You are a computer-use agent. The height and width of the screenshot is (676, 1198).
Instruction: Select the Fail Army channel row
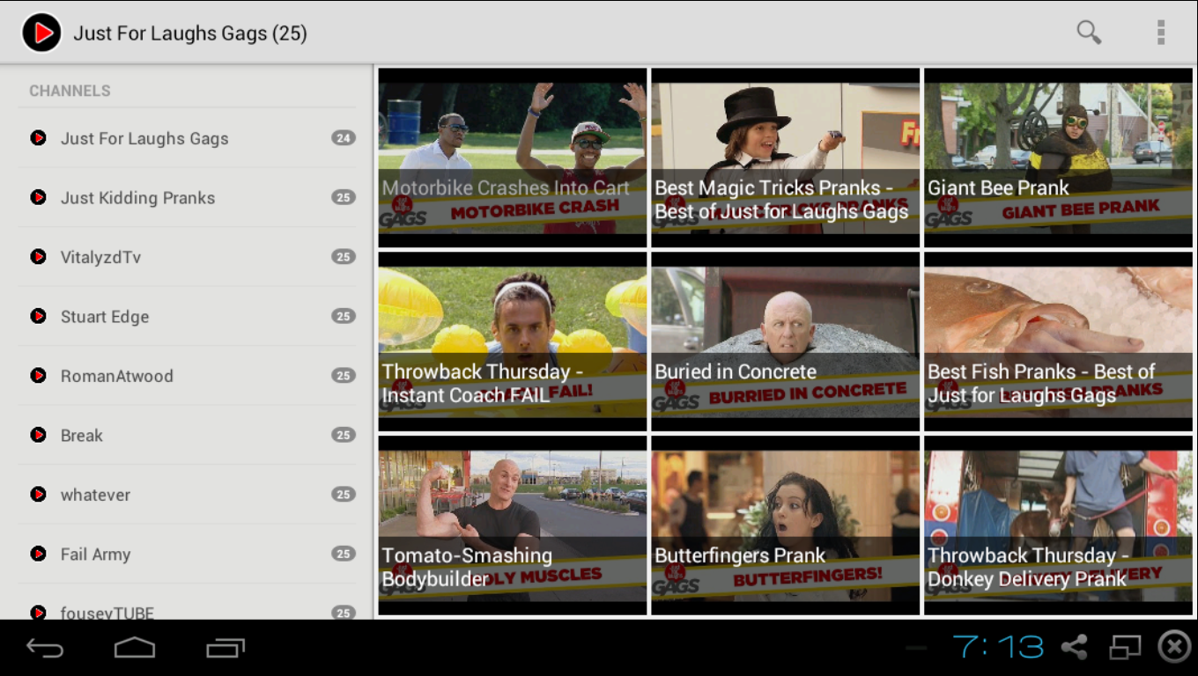point(187,554)
